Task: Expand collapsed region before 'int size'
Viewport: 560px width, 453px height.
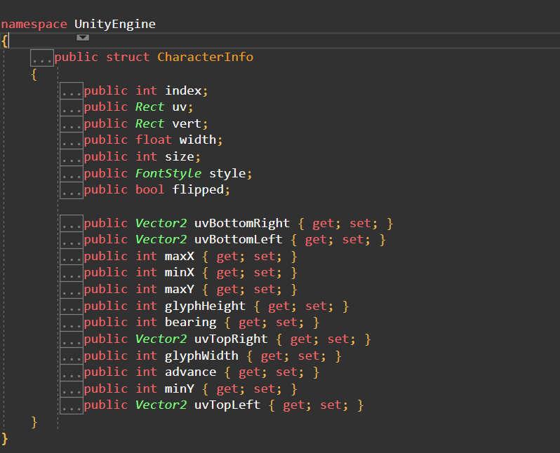Action: (x=72, y=156)
